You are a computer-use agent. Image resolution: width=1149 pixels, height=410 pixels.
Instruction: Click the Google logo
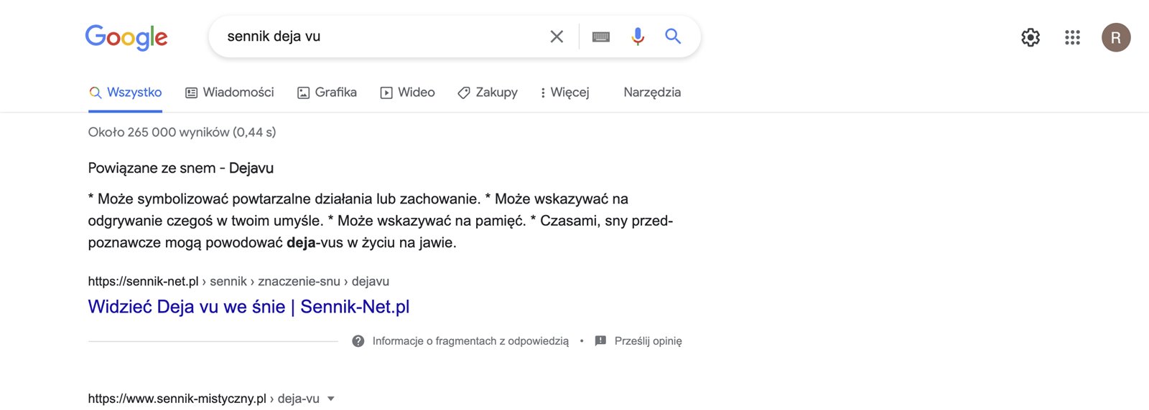click(126, 37)
